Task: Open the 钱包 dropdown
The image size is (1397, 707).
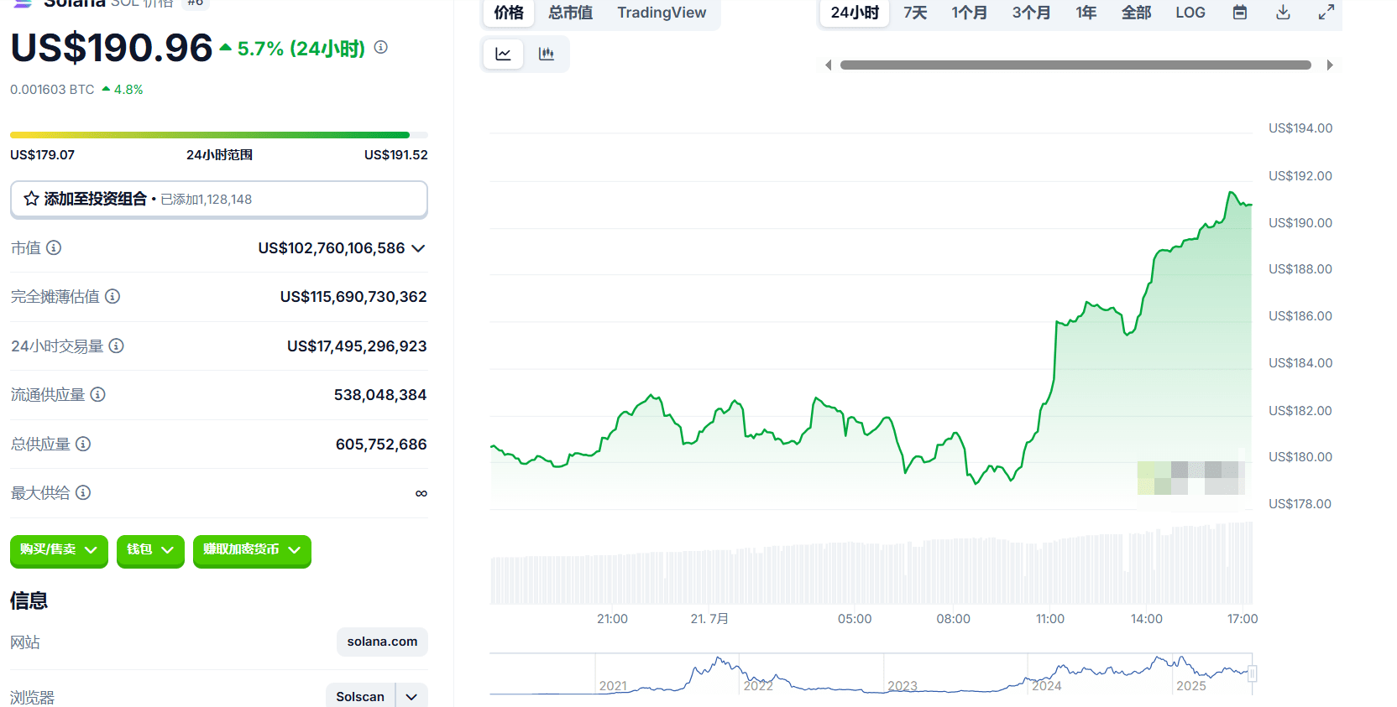Action: point(150,550)
